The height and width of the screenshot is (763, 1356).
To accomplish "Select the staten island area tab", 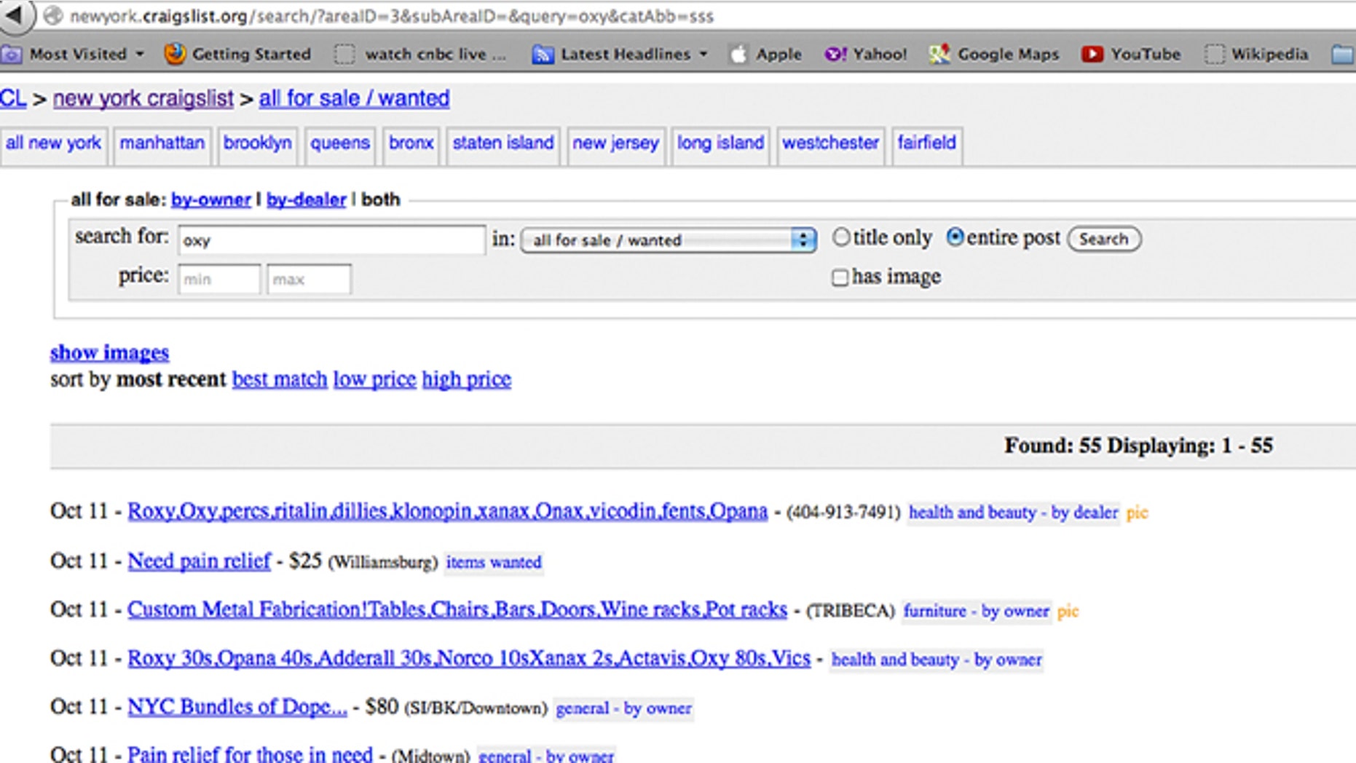I will tap(503, 143).
